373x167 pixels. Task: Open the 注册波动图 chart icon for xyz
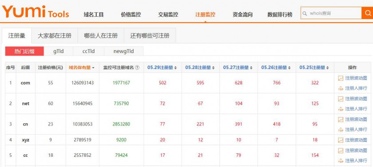point(341,140)
